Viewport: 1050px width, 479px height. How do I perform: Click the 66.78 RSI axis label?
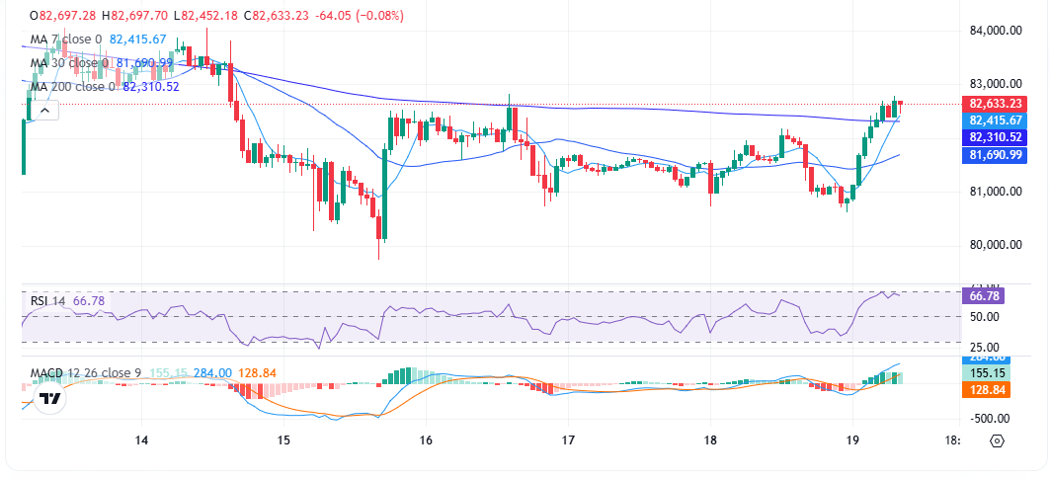pyautogui.click(x=983, y=295)
